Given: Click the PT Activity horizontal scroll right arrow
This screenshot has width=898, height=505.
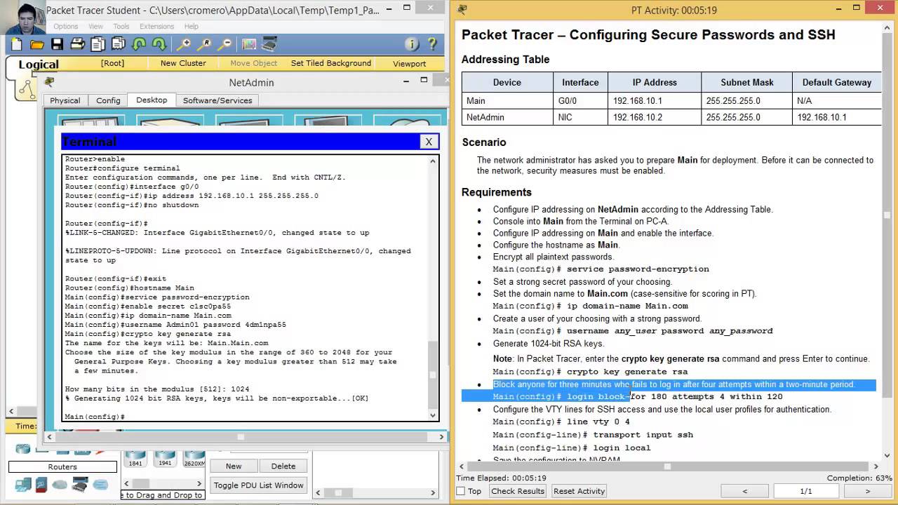Looking at the screenshot, I should pyautogui.click(x=875, y=466).
